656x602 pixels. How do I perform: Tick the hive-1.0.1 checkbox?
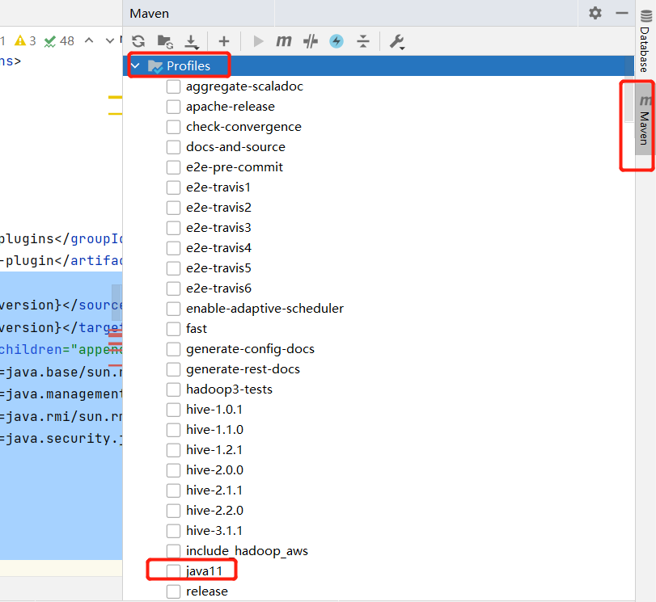173,410
